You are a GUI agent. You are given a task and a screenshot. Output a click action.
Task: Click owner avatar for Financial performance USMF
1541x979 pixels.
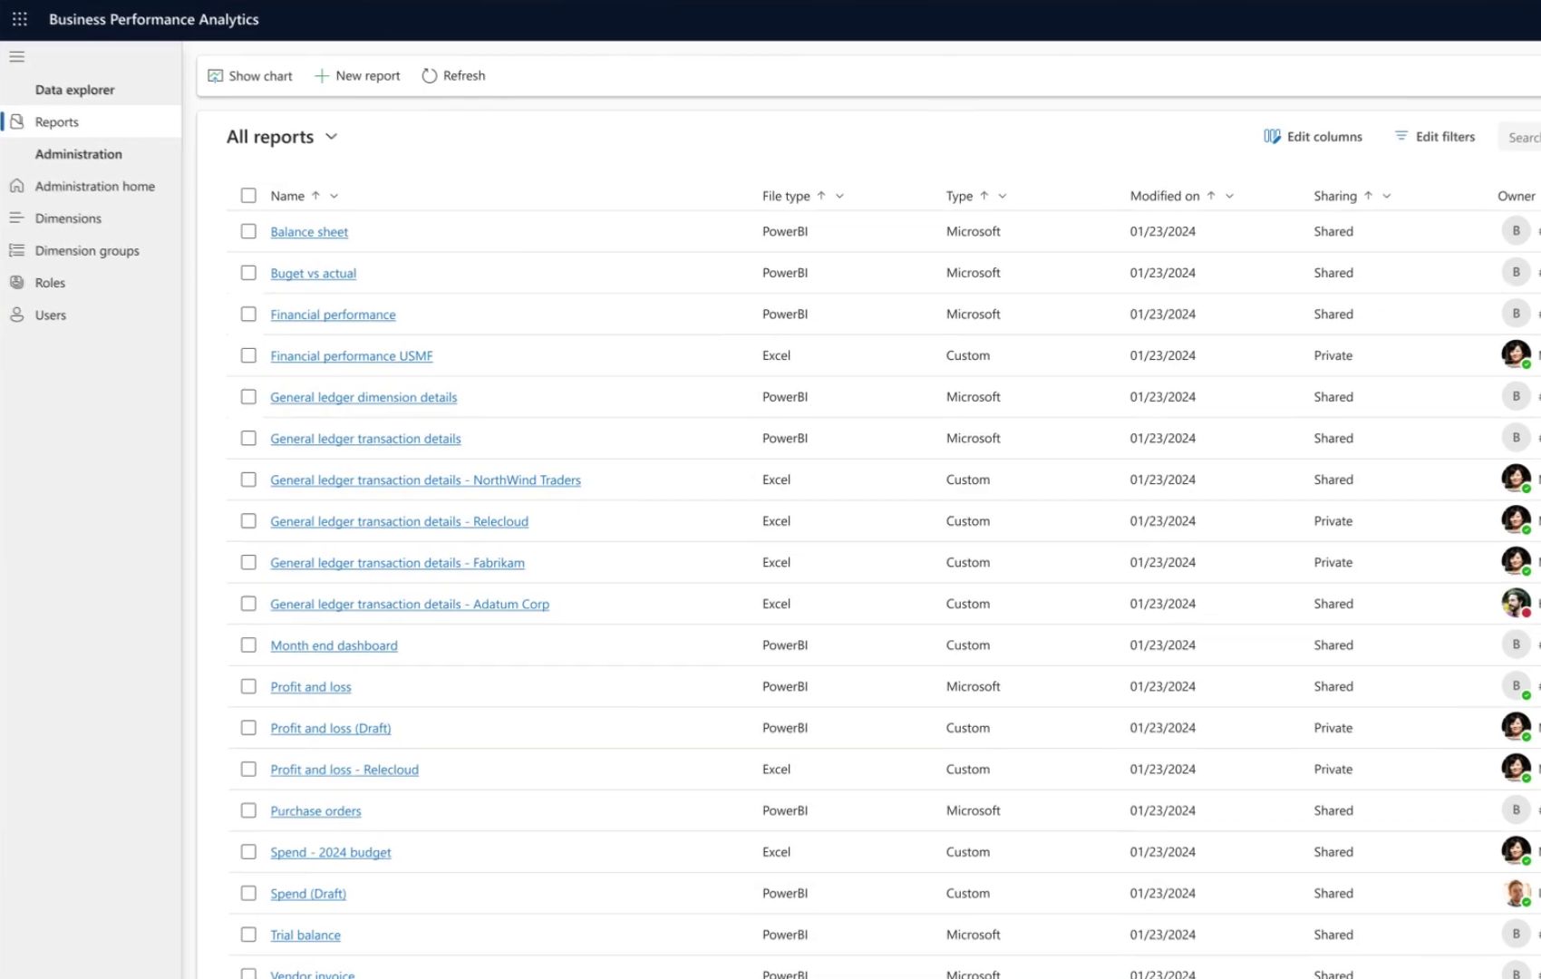coord(1517,354)
